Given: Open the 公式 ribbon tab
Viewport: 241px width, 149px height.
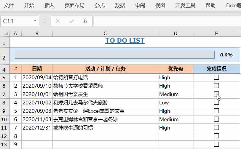Looking at the screenshot, I should pos(100,5).
